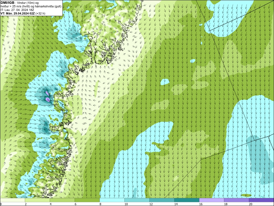Click the legend swatch above 20 m/s

(x=261, y=200)
